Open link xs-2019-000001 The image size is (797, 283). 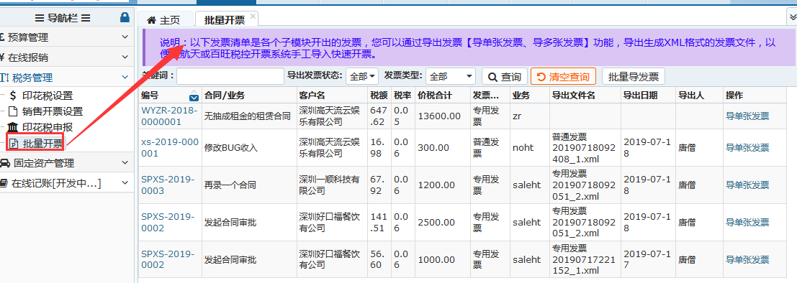[x=170, y=147]
